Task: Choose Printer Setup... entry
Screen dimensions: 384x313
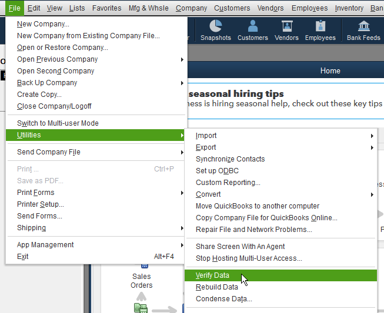Action: coord(96,204)
